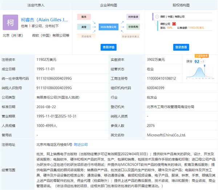Click the 在业 business status value
This screenshot has width=218, height=190.
150,69
